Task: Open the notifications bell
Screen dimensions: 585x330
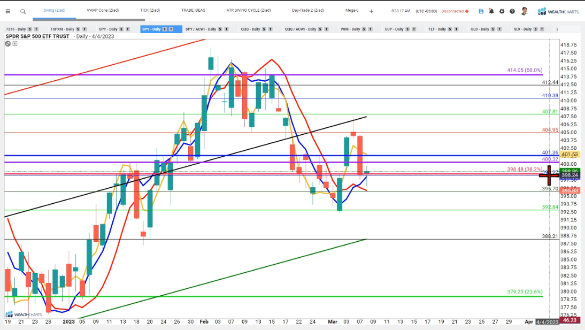Action: (491, 11)
